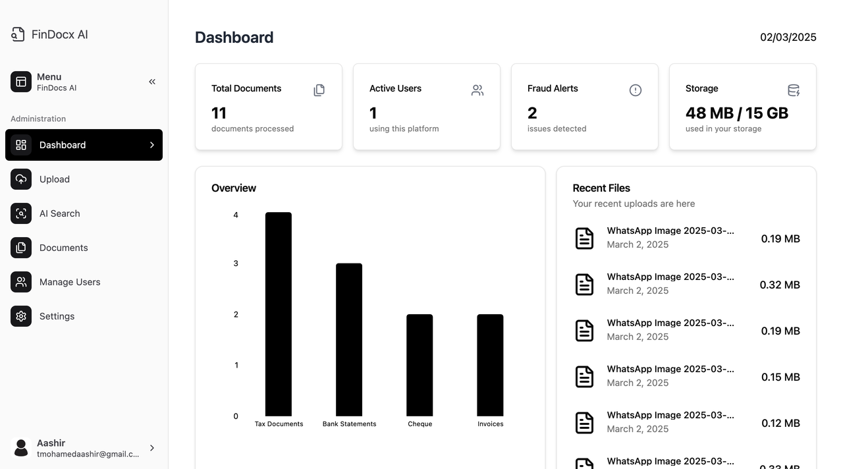Click the "using this platform" caption

pyautogui.click(x=404, y=128)
